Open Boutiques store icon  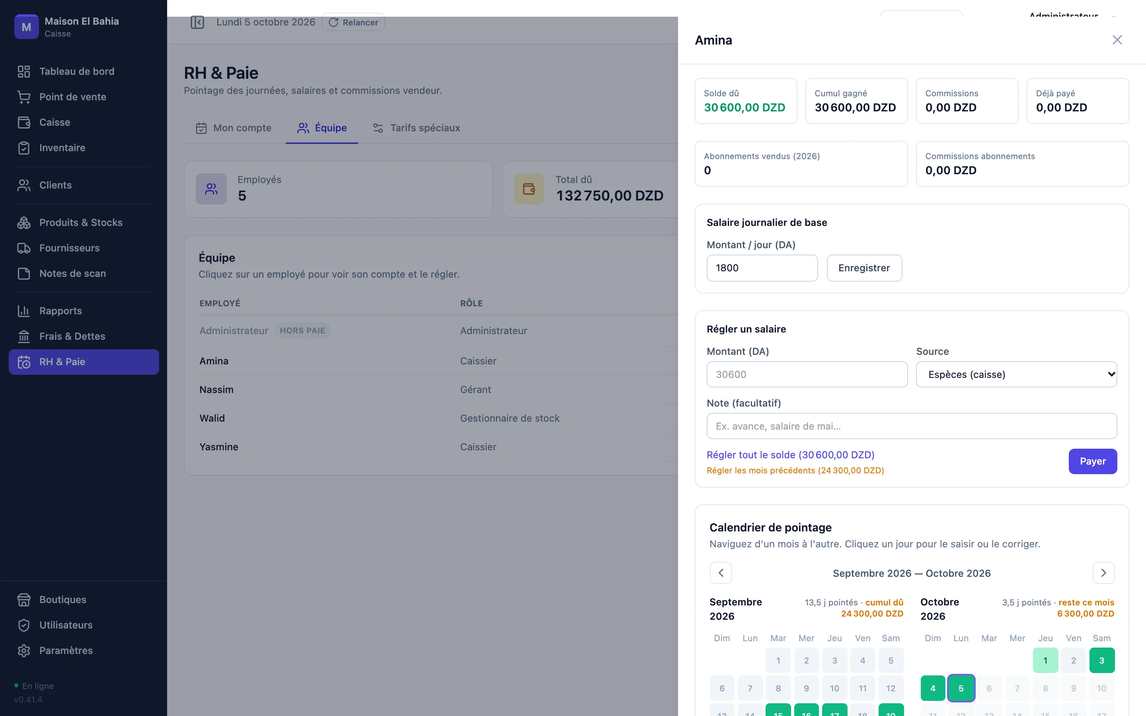click(x=24, y=599)
